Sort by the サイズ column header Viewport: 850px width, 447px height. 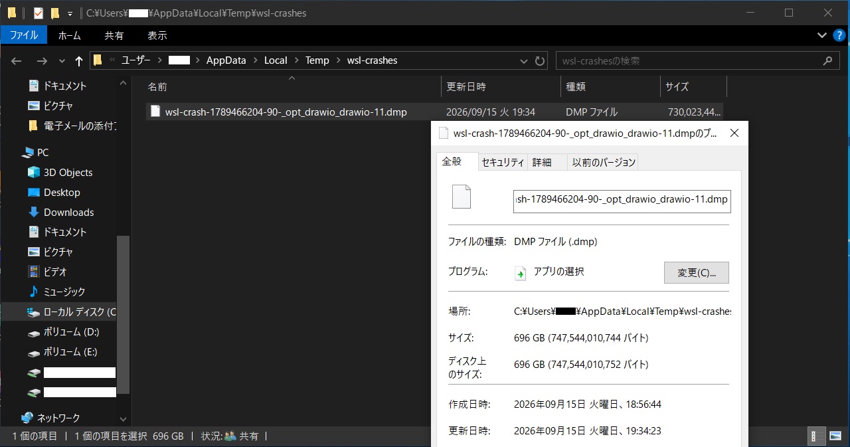[x=693, y=86]
